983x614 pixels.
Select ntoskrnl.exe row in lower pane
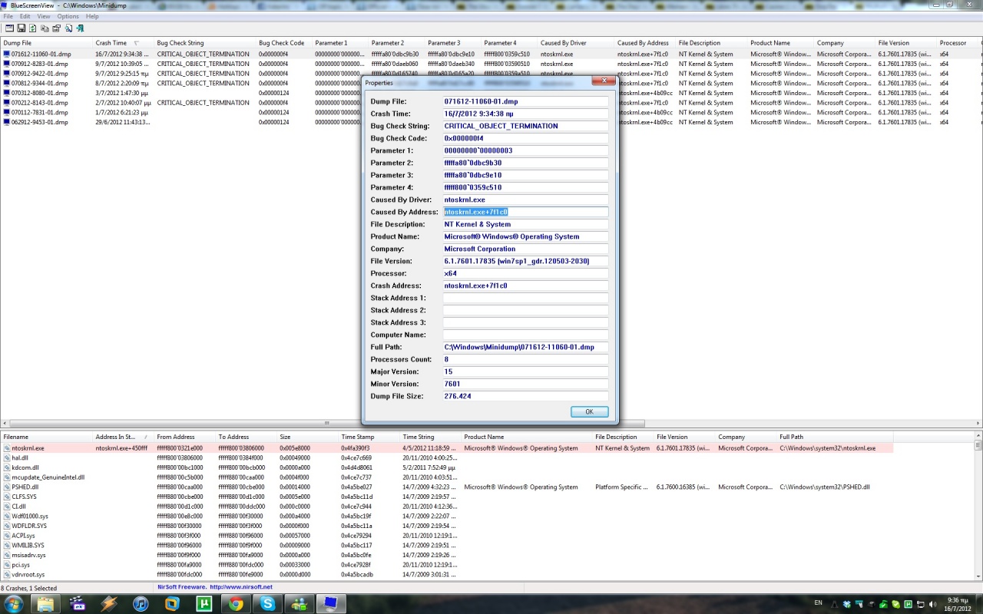pos(447,448)
